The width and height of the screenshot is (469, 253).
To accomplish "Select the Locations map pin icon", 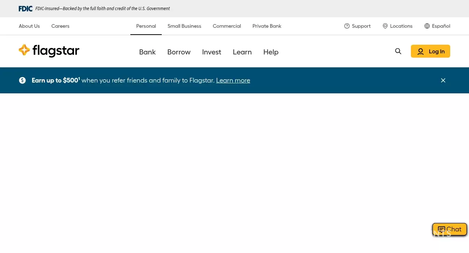I will pyautogui.click(x=385, y=26).
